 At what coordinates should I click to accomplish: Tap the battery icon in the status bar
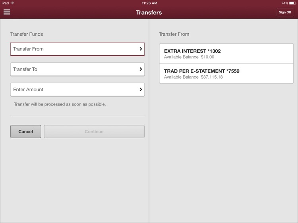click(292, 3)
